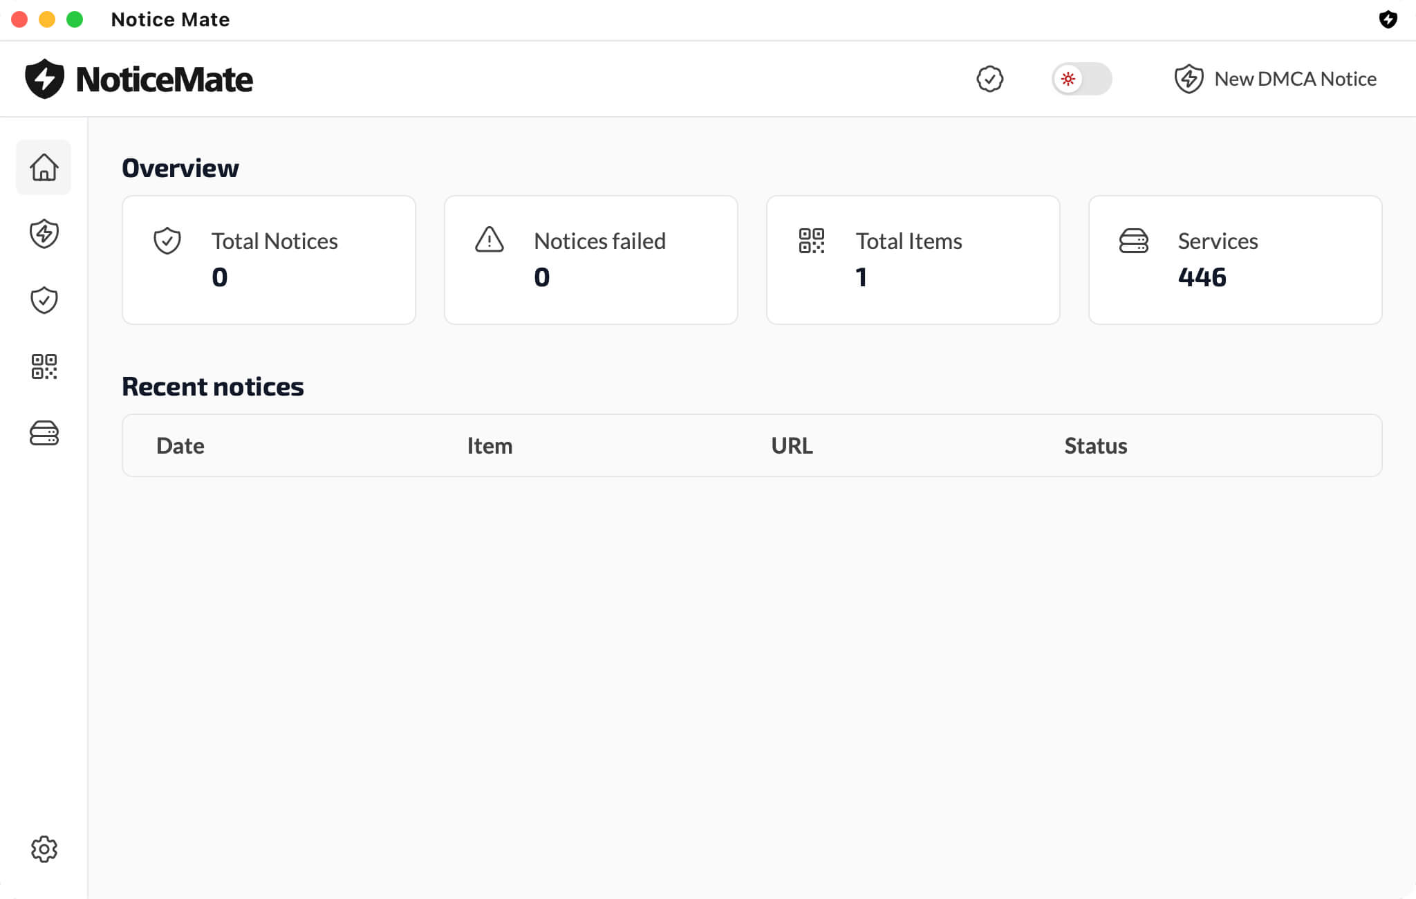The image size is (1416, 899).
Task: Sort by Date column header
Action: 180,446
